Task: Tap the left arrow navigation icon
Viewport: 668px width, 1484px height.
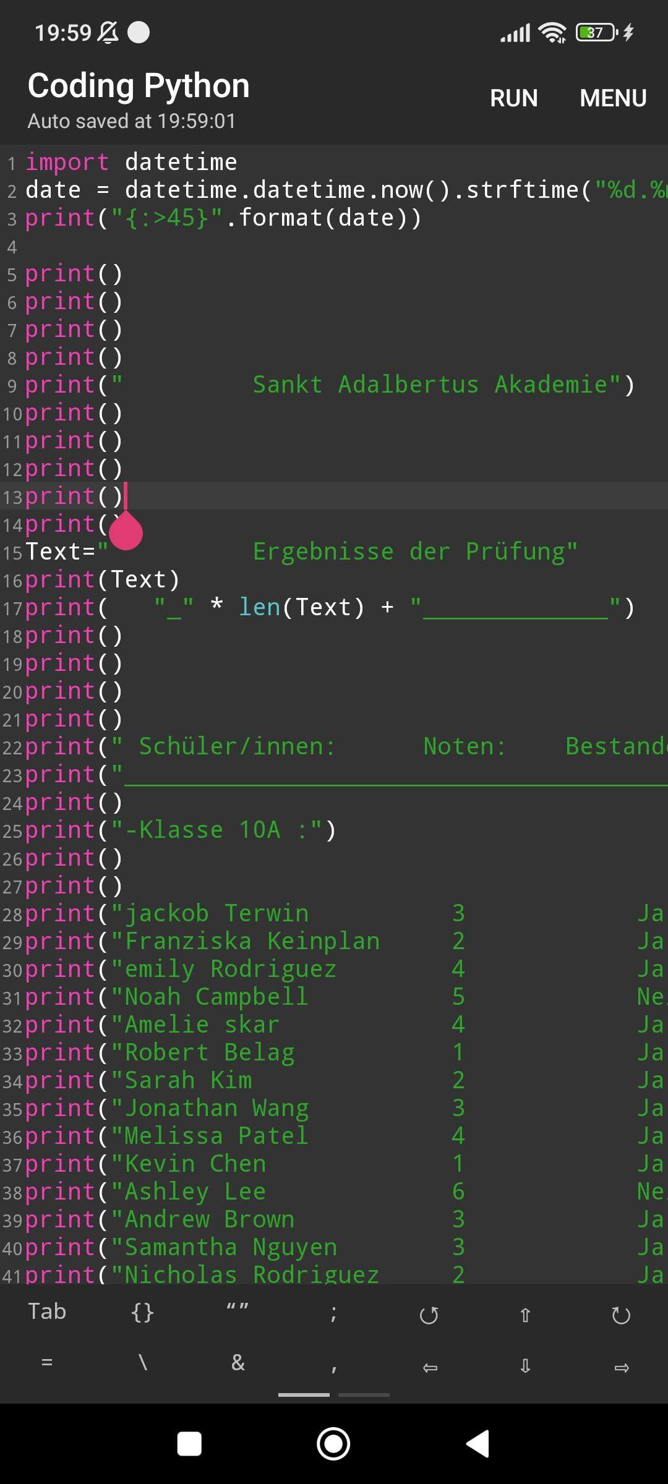Action: [x=430, y=1365]
